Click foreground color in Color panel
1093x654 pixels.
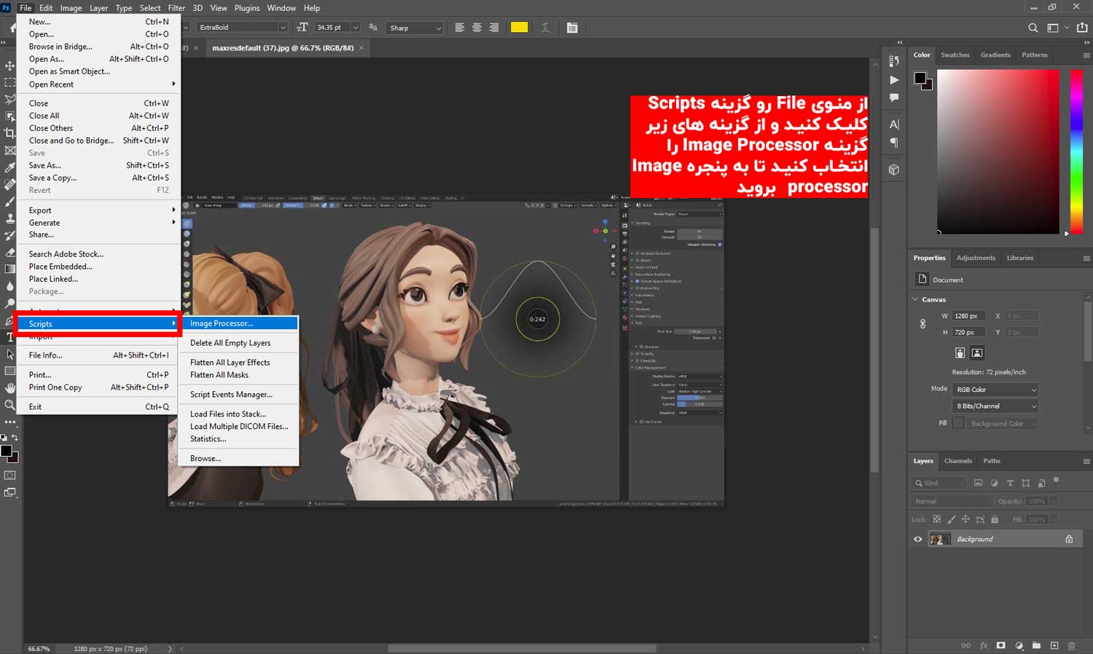(920, 78)
